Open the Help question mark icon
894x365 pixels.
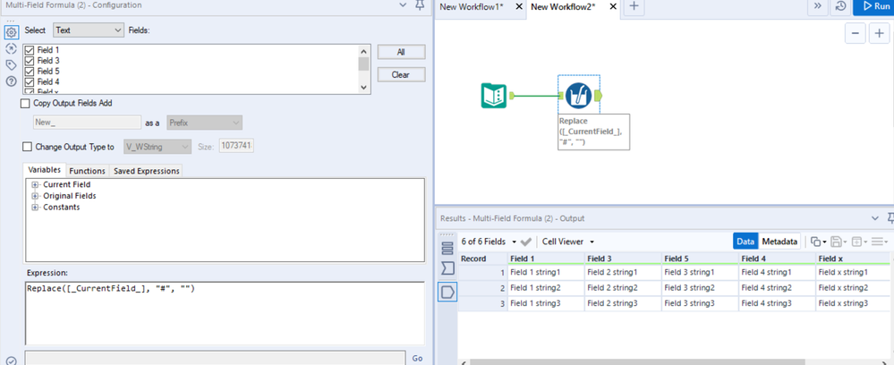coord(11,81)
